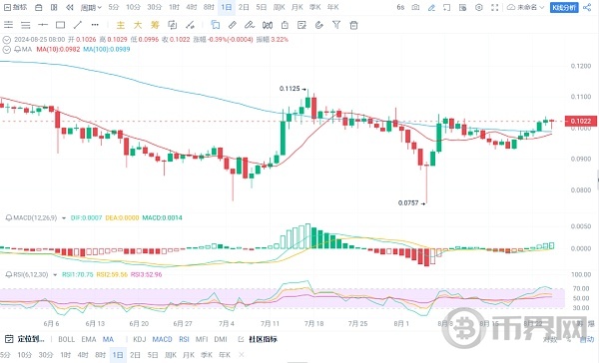Image resolution: width=599 pixels, height=363 pixels.
Task: Toggle the KDJ sub-indicator
Action: (x=140, y=339)
